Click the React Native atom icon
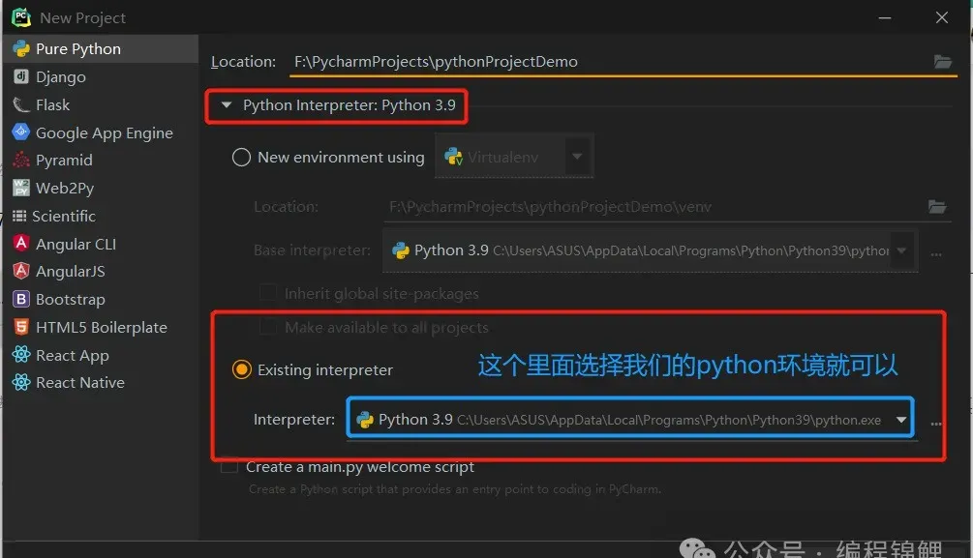Screen dimensions: 973x558 click(21, 382)
